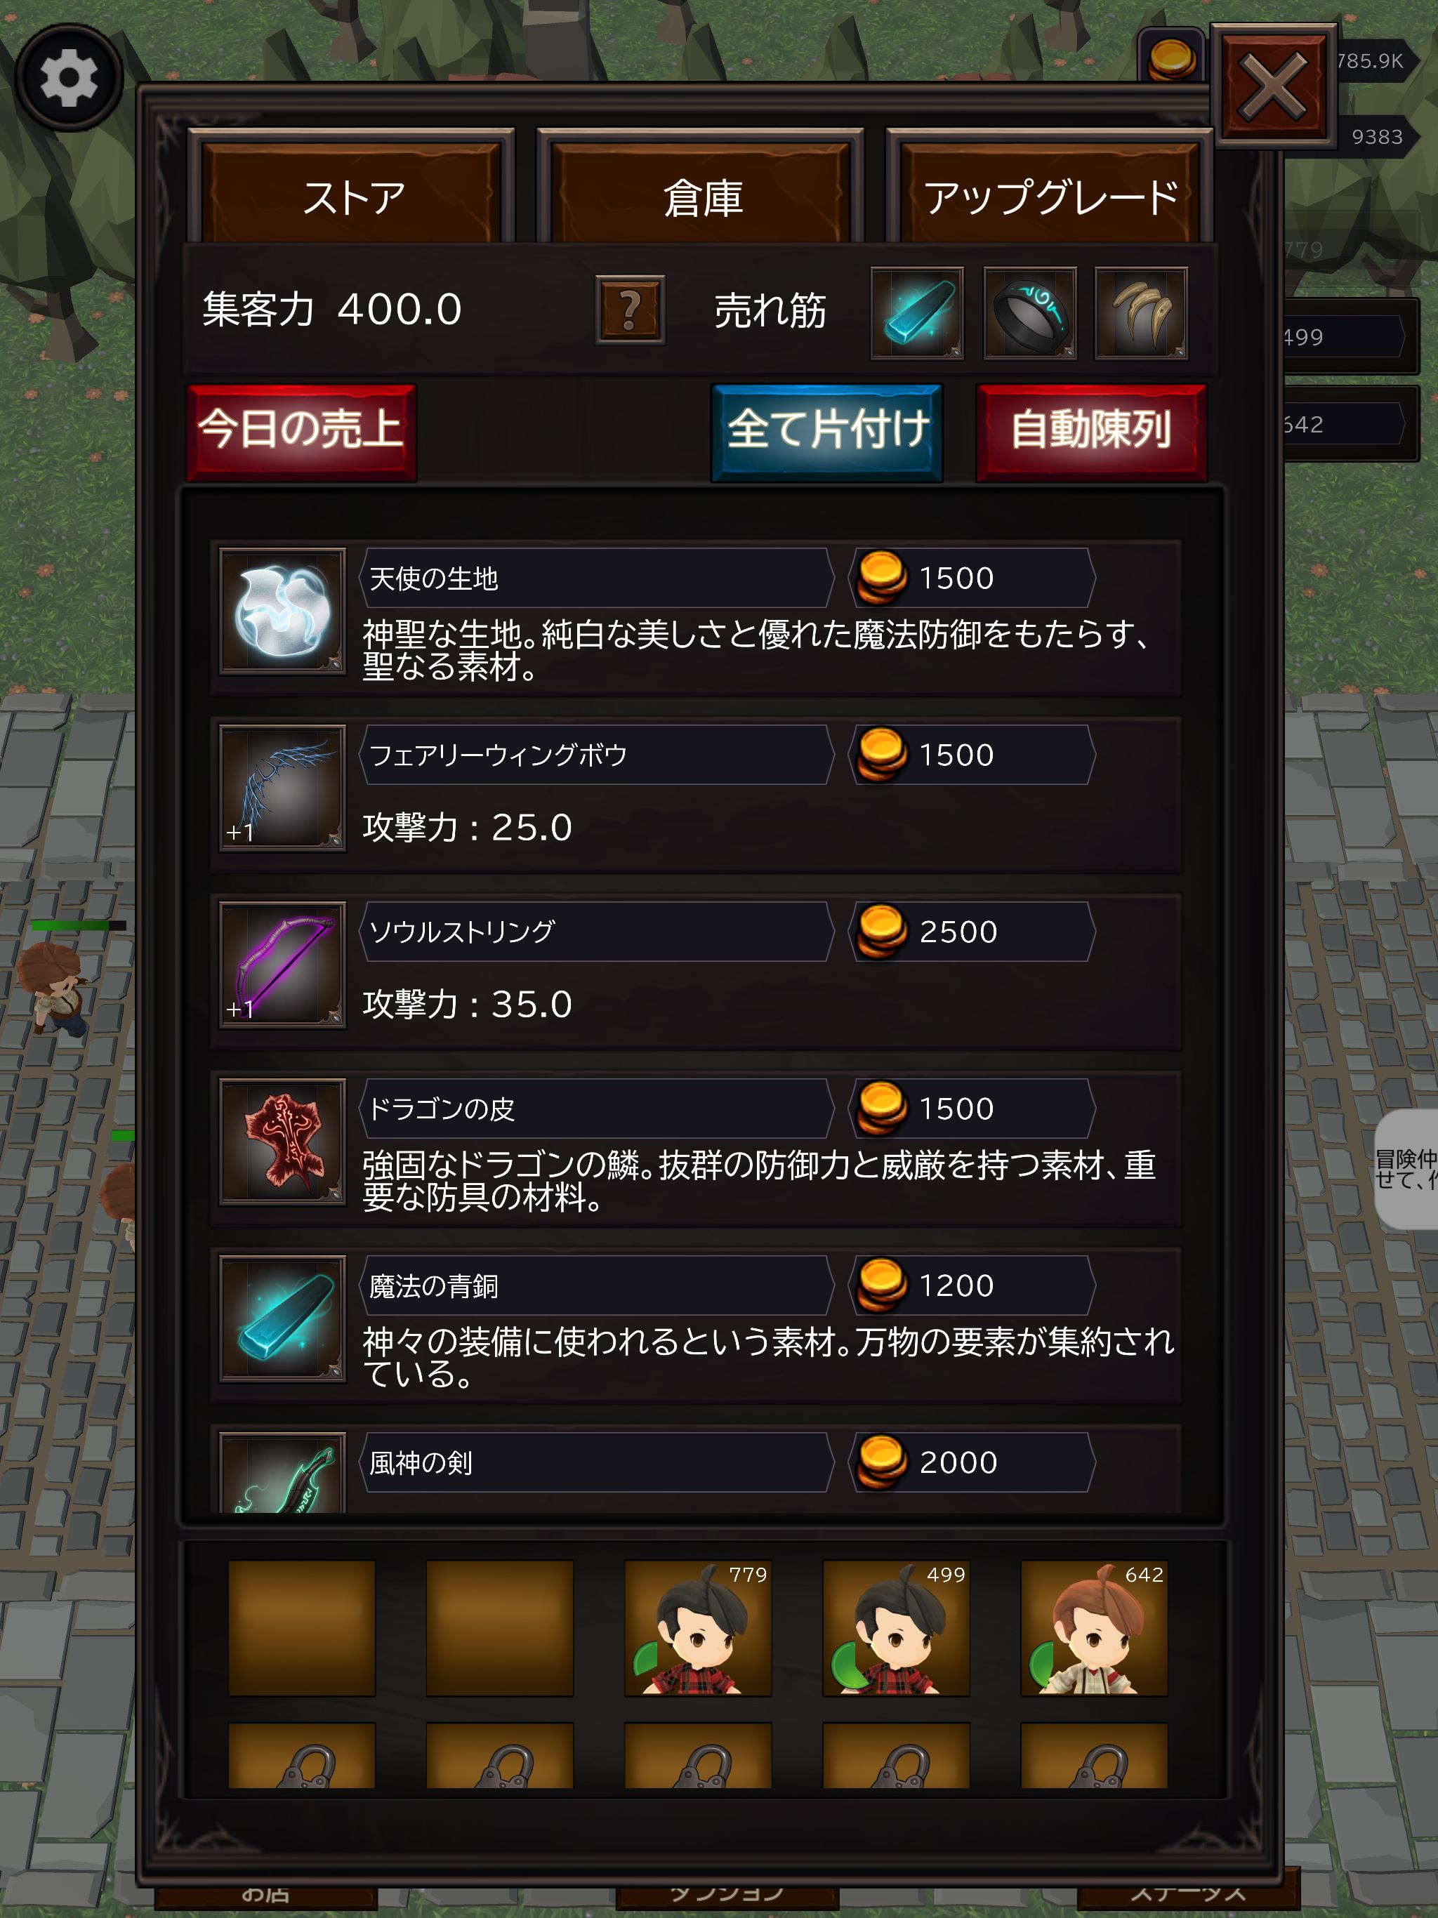1438x1918 pixels.
Task: Select the magic bronze bestseller icon
Action: click(x=917, y=312)
